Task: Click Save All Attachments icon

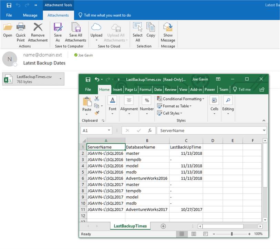Action: pos(75,28)
